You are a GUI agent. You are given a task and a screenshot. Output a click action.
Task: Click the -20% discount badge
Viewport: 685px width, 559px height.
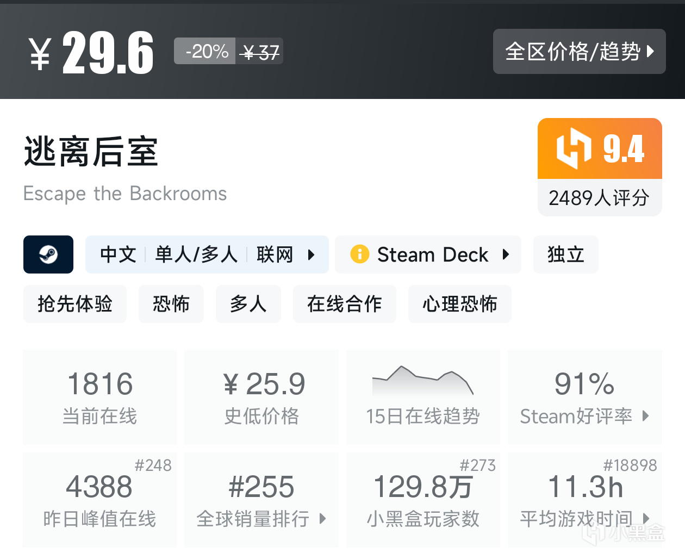coord(205,52)
